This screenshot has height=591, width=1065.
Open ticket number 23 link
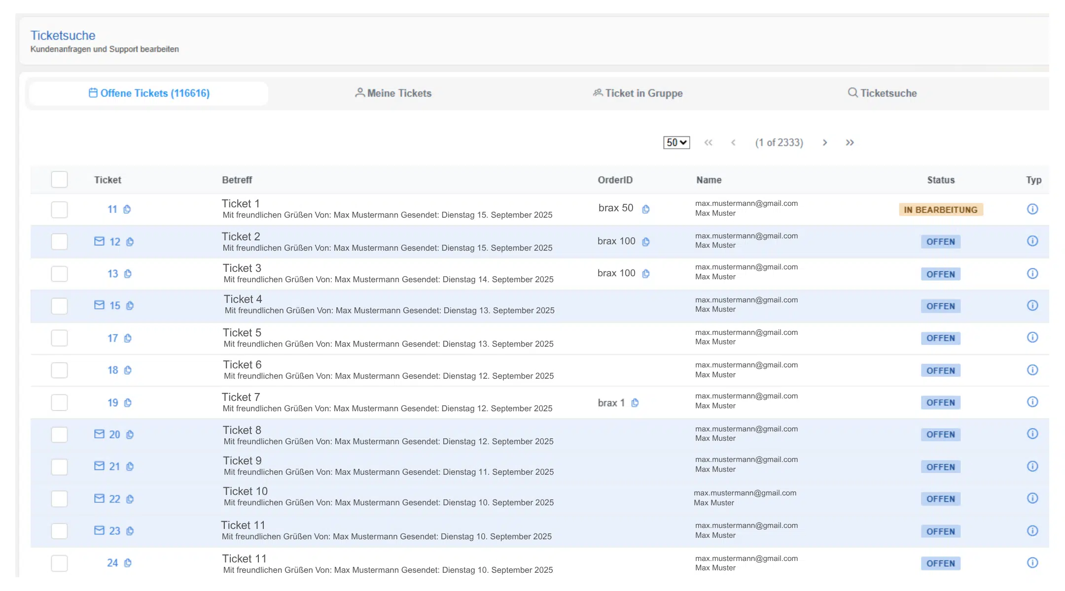coord(115,531)
